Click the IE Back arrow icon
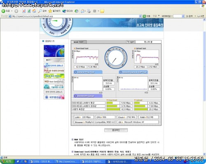The width and height of the screenshot is (206, 164). coord(3,11)
